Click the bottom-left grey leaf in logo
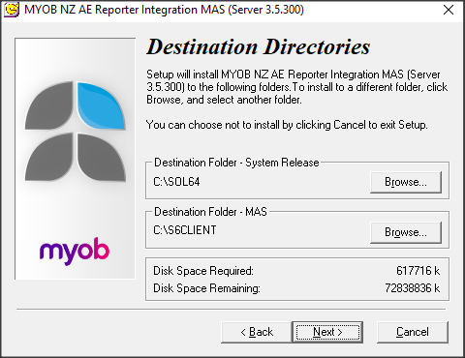Screen dimensions: 465x358 (49, 157)
